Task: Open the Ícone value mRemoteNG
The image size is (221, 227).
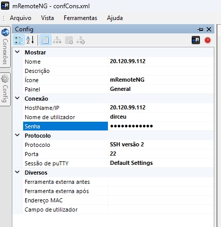Action: click(x=161, y=80)
